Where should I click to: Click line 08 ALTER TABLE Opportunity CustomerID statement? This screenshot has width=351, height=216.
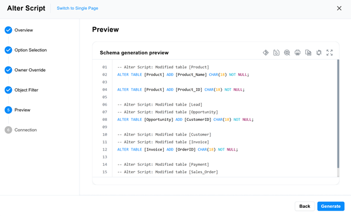[x=185, y=120]
